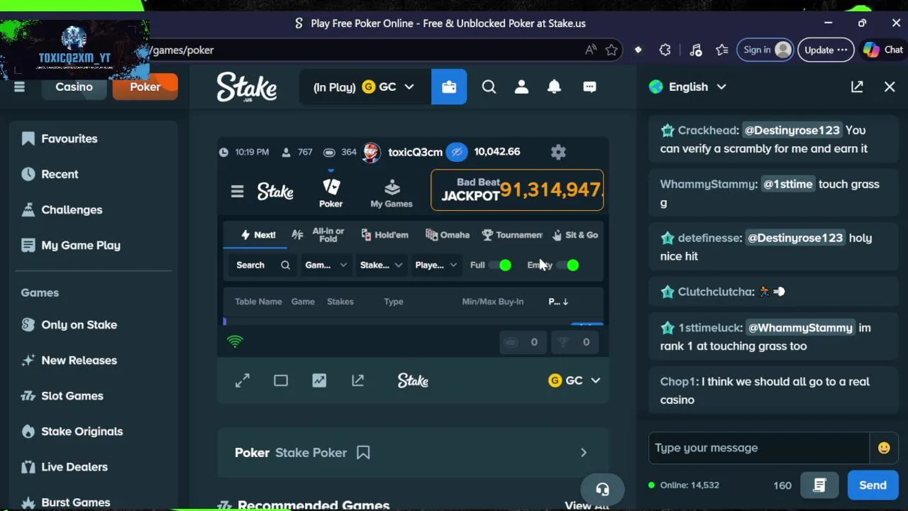The width and height of the screenshot is (908, 511).
Task: Expand the Game filter dropdown
Action: click(326, 265)
